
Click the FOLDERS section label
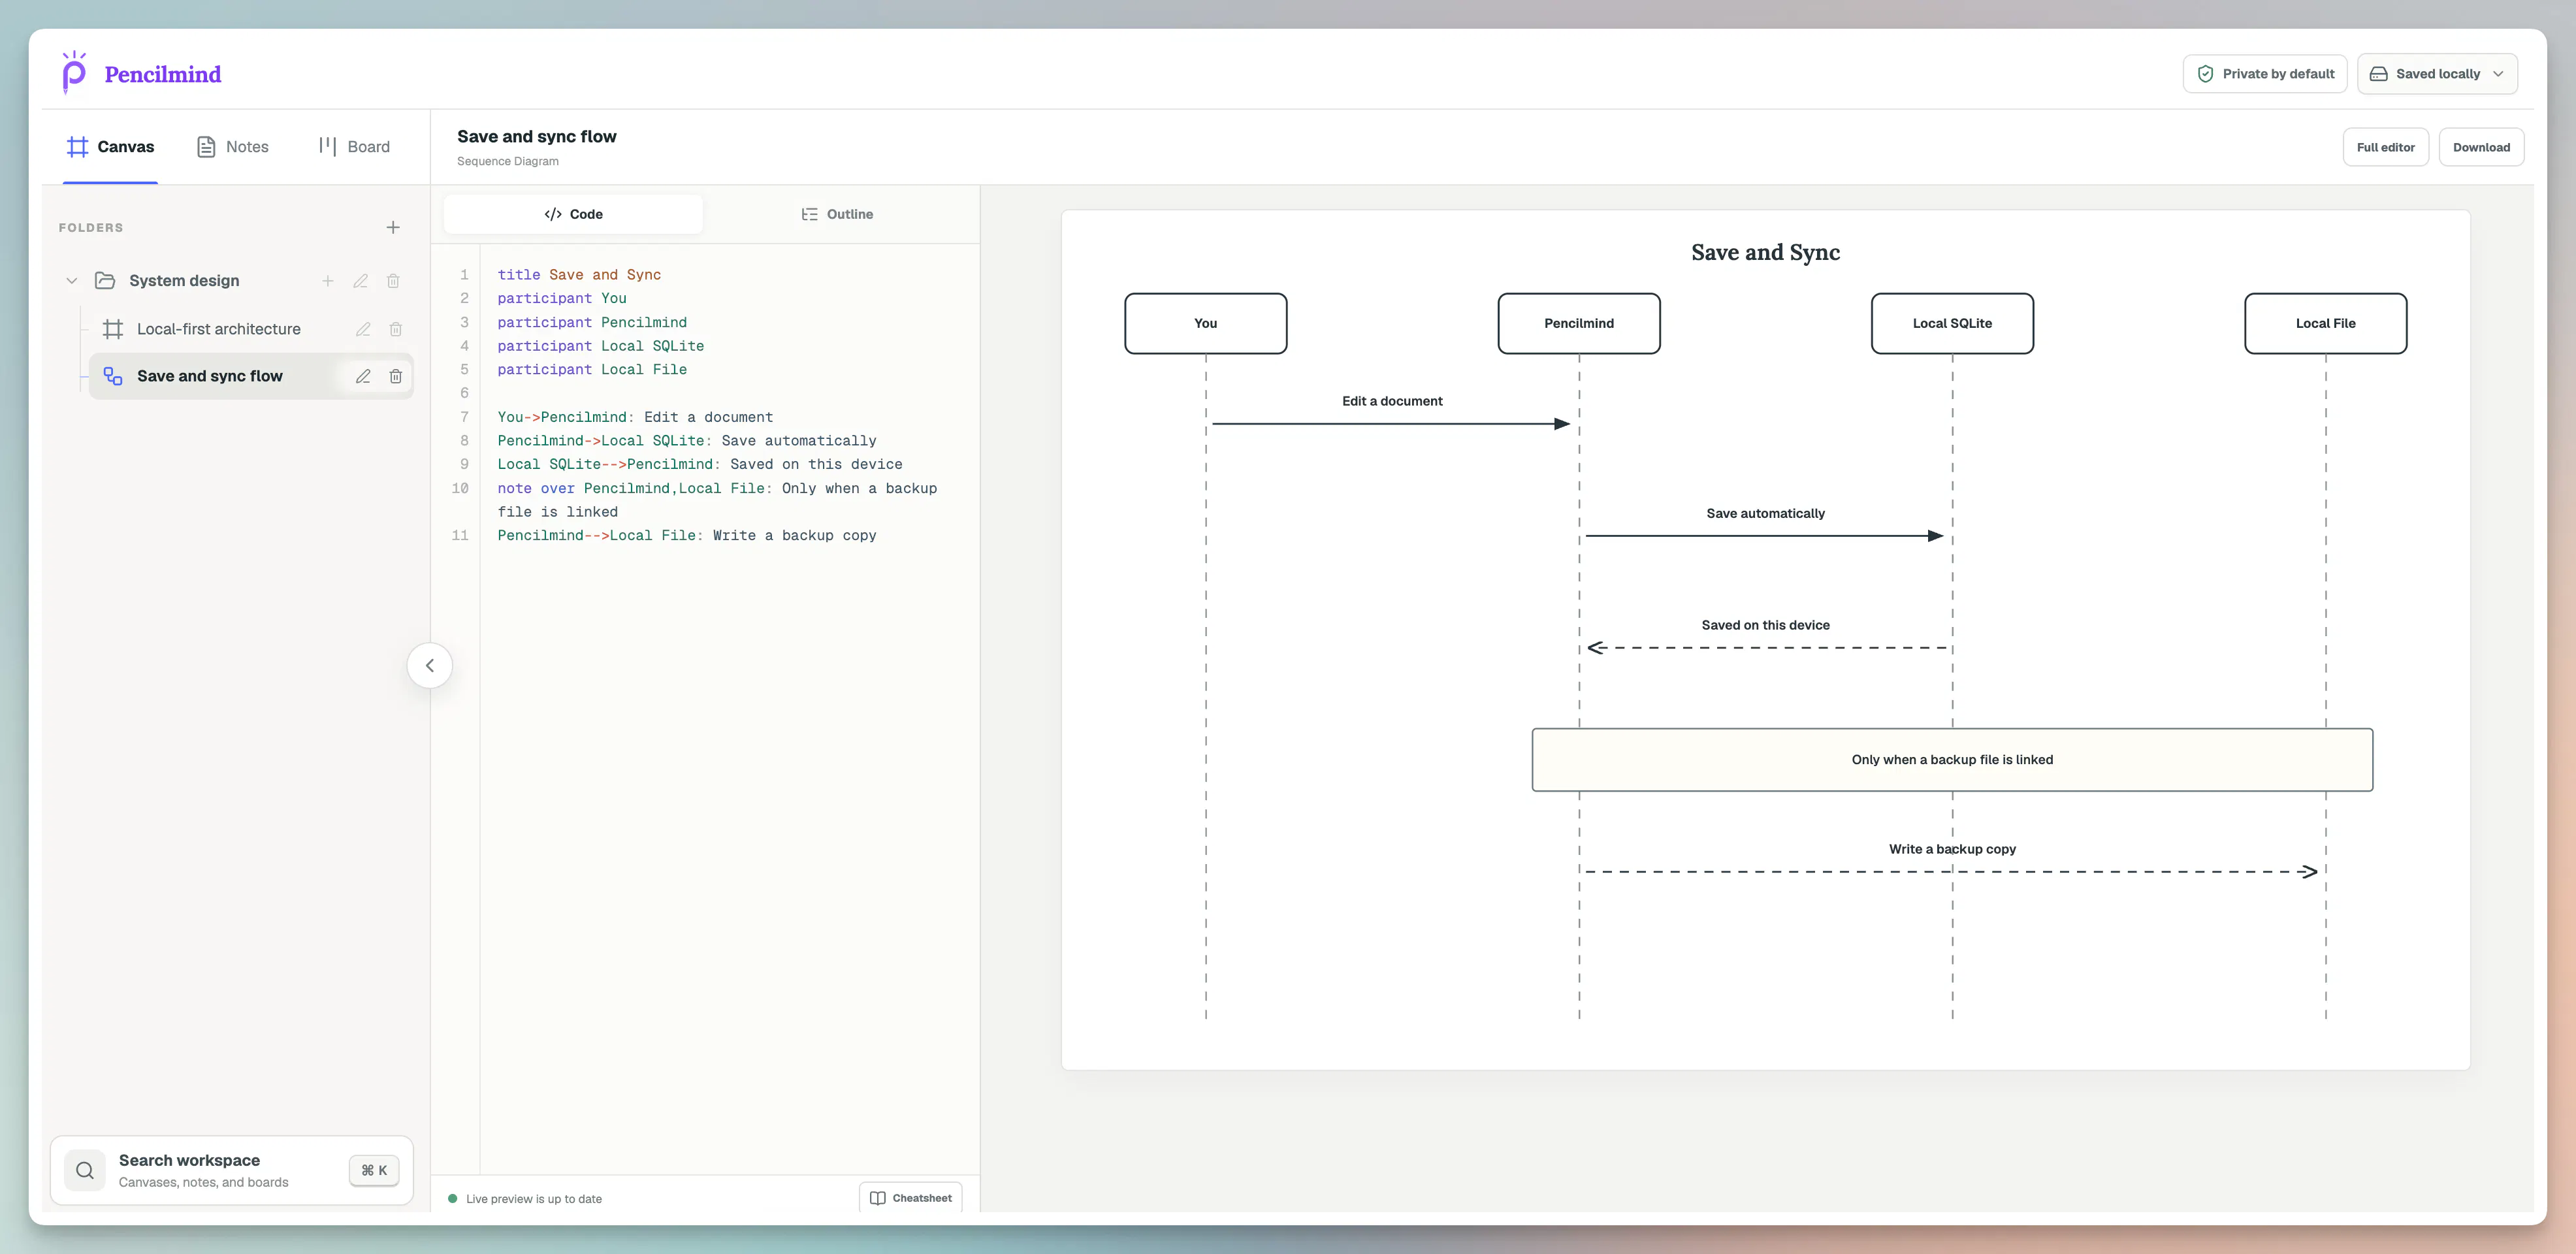coord(91,228)
